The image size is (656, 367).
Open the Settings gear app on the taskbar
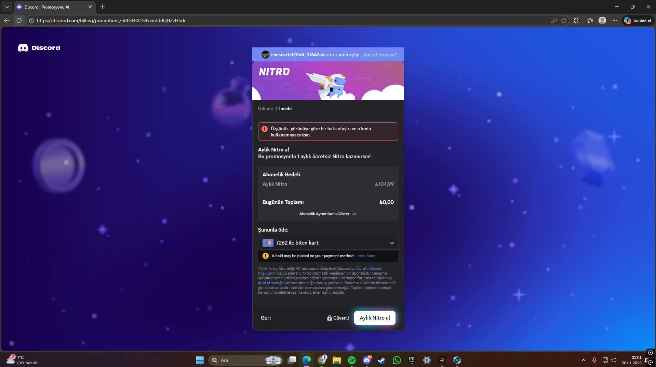click(x=427, y=360)
